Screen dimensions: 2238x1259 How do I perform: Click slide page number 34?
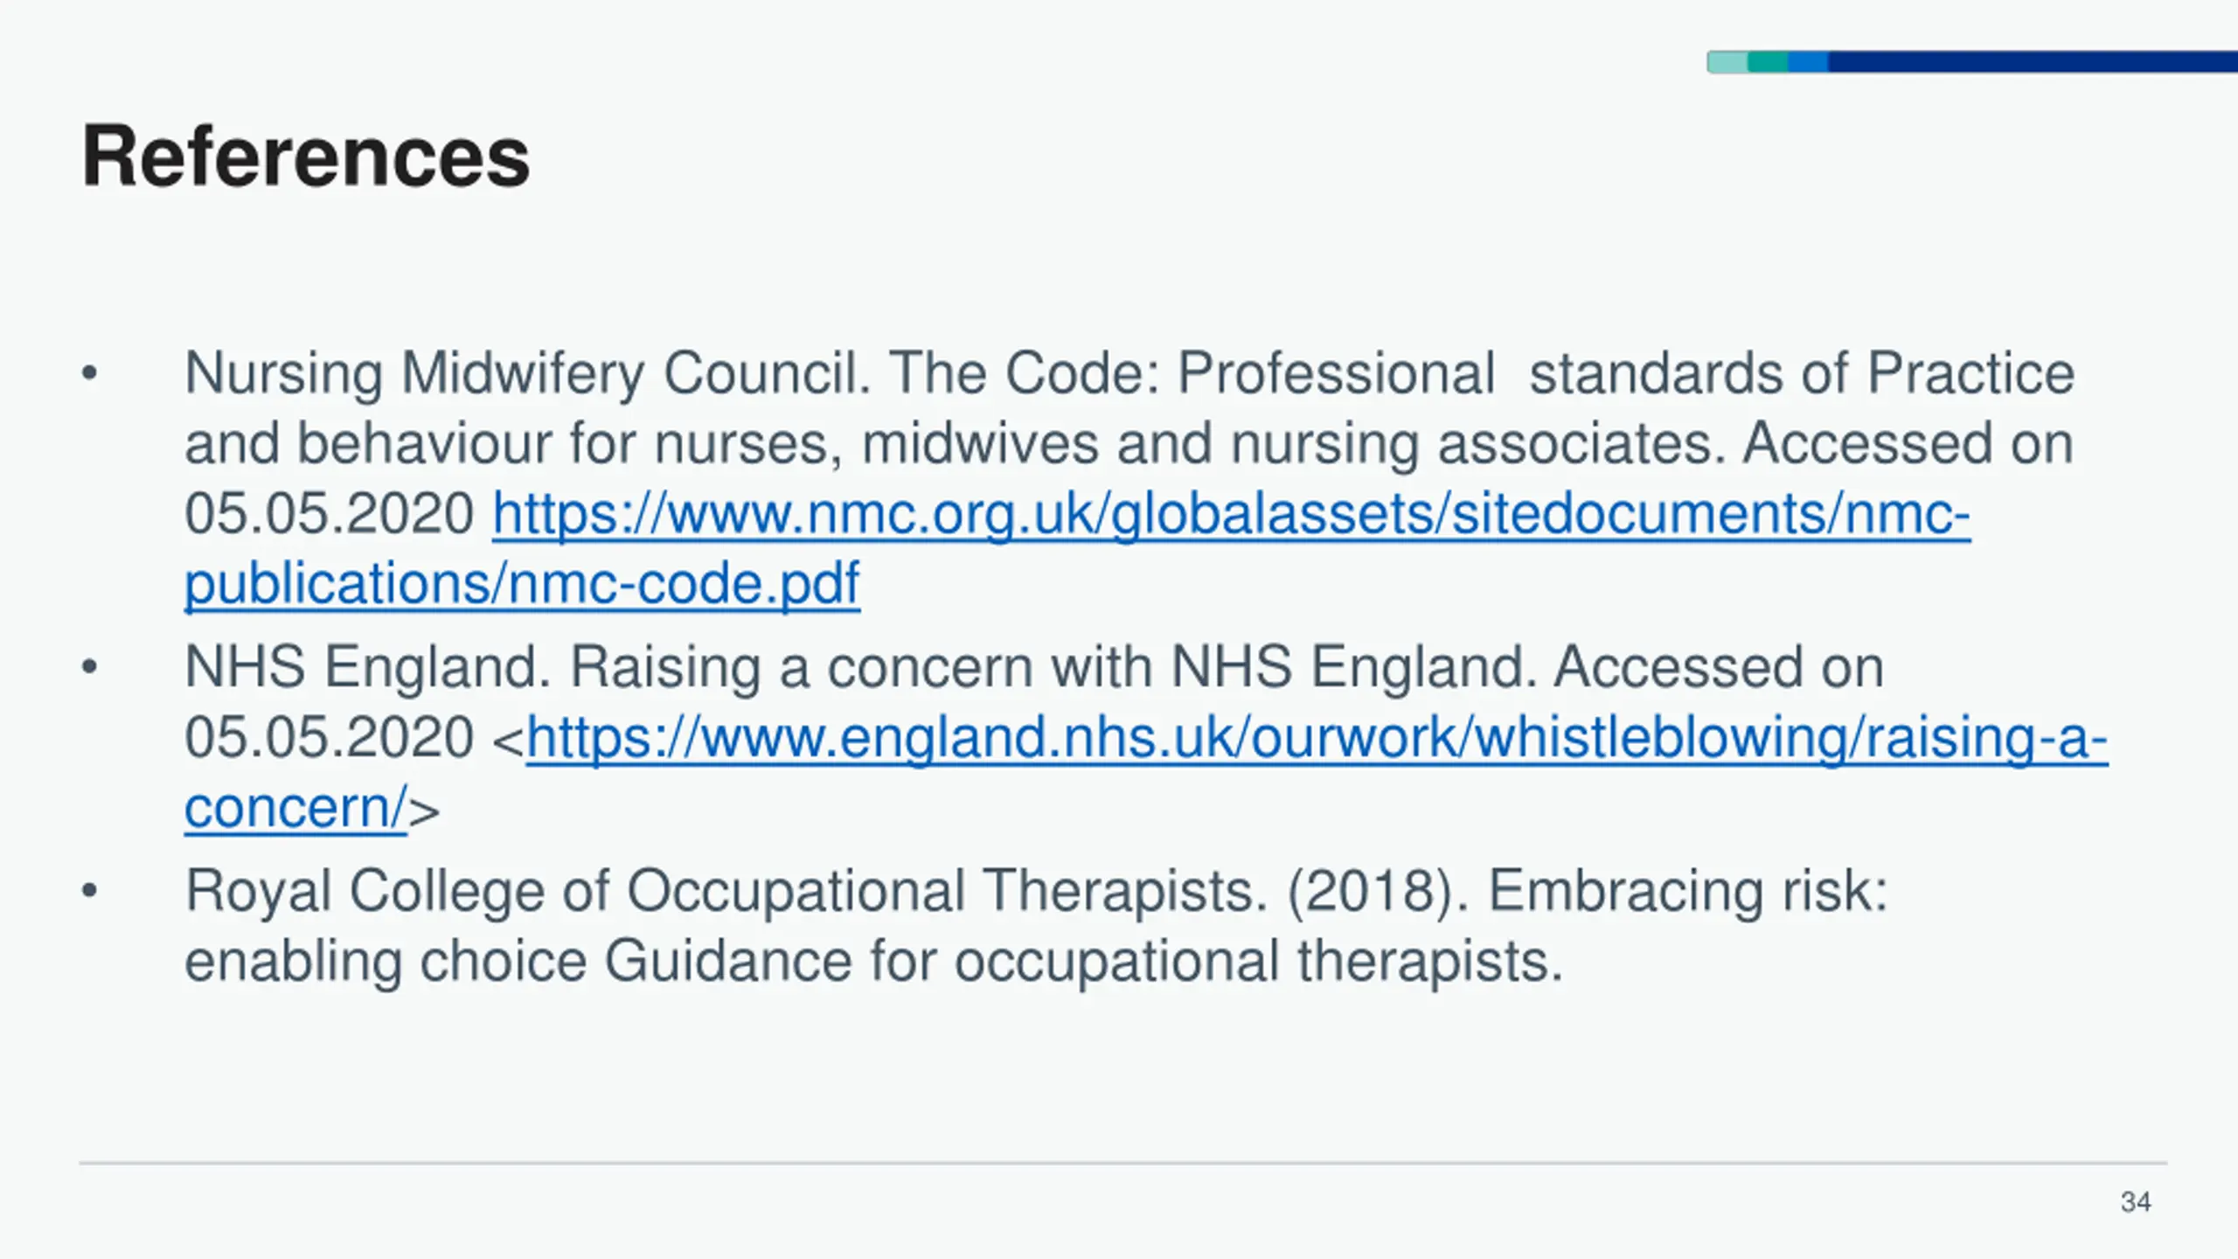tap(2136, 1202)
